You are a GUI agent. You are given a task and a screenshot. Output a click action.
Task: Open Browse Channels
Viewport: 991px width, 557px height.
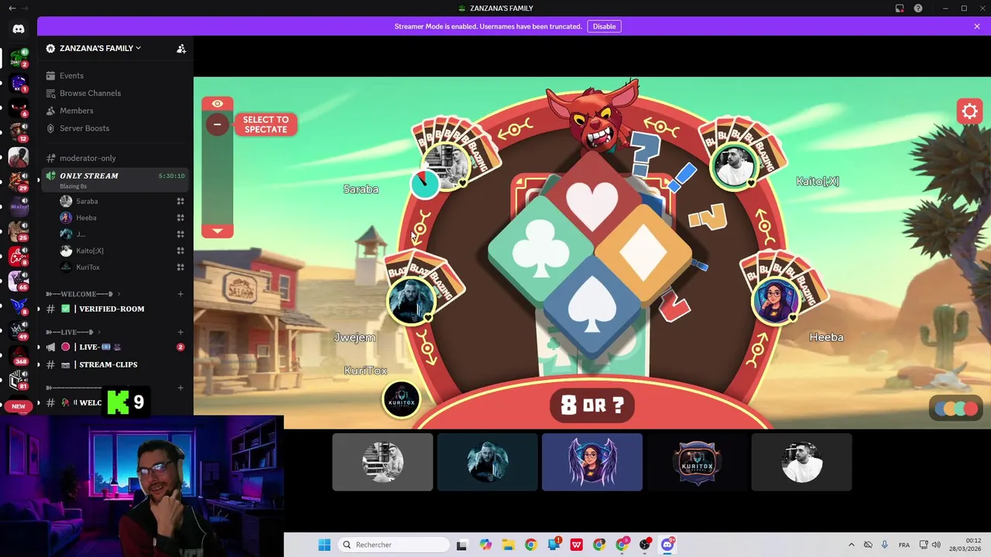pyautogui.click(x=115, y=93)
